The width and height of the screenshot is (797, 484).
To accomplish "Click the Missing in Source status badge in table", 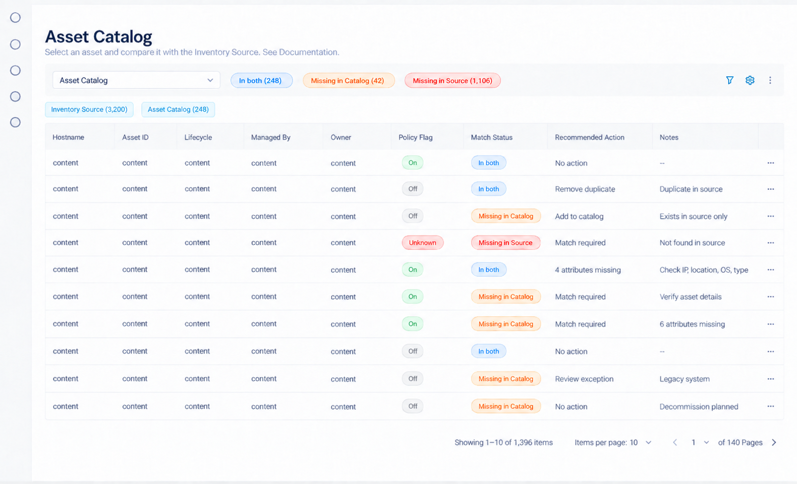I will click(506, 243).
